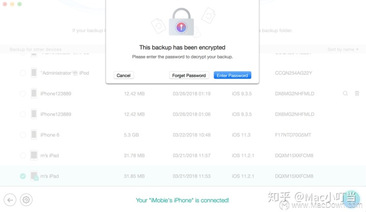This screenshot has height=212, width=366.
Task: Click the Forget Password button
Action: (189, 75)
